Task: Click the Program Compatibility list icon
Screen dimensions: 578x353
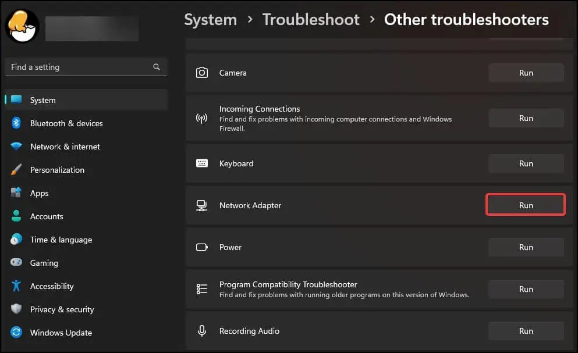Action: coord(201,289)
